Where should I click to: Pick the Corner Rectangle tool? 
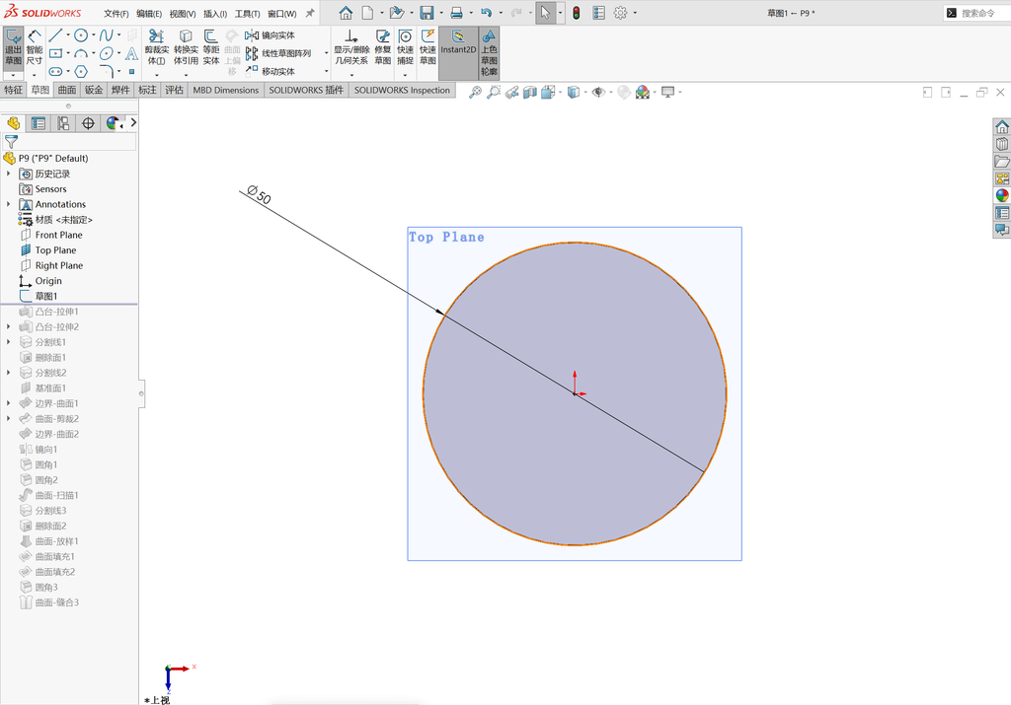[55, 53]
